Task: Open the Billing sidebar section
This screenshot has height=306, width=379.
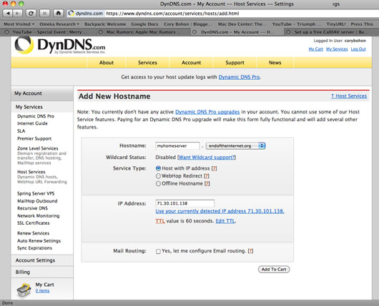Action: (x=42, y=272)
